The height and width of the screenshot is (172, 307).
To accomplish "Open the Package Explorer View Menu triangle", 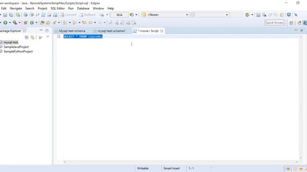I will (47, 37).
